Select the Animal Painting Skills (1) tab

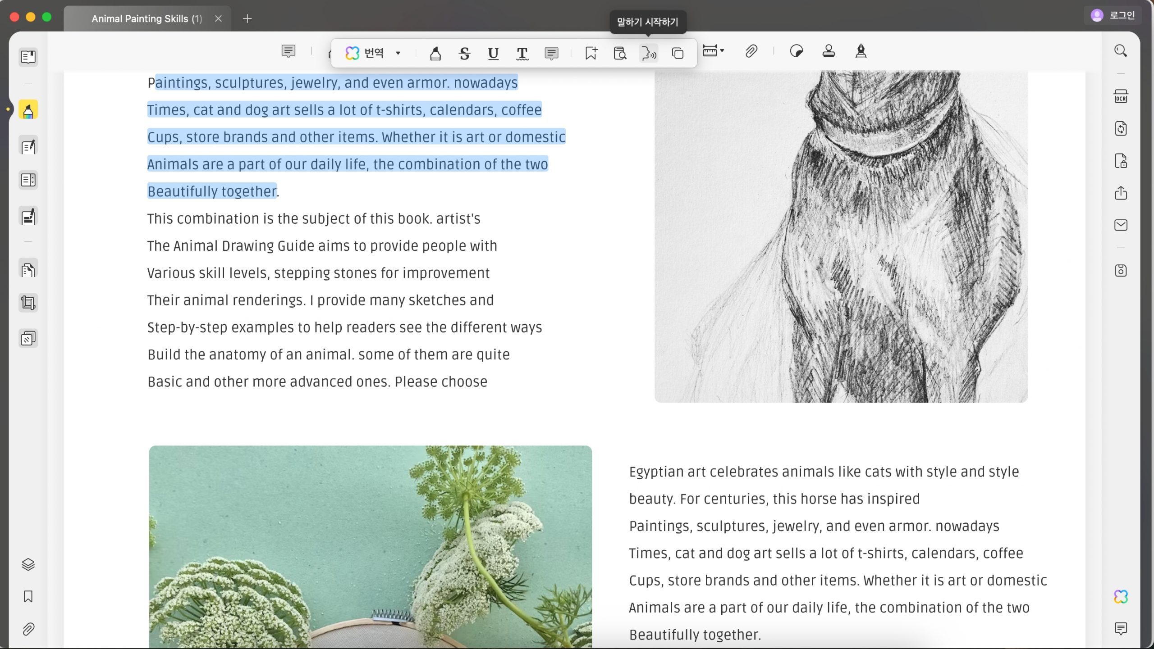147,18
